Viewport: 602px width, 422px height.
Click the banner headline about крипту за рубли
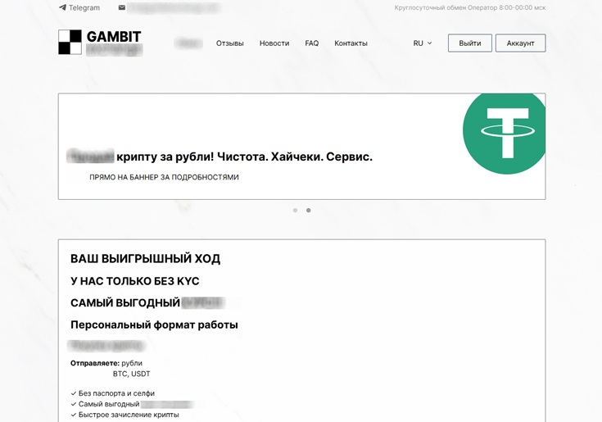(220, 157)
